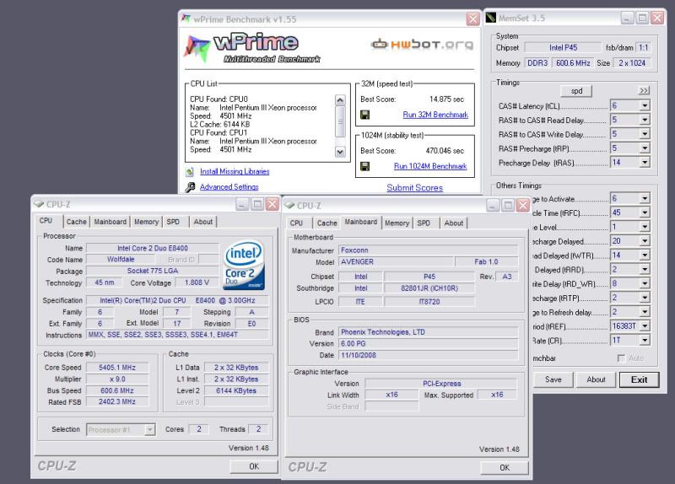
Task: Click the Advanced Settings wrench icon
Action: 190,187
